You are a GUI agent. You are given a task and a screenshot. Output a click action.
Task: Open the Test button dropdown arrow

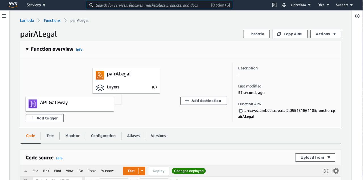point(142,171)
